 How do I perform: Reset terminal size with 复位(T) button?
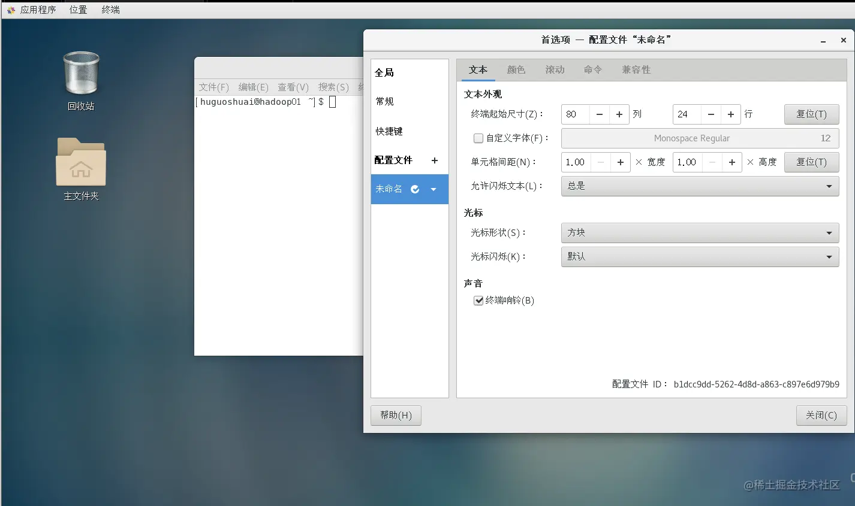click(811, 114)
